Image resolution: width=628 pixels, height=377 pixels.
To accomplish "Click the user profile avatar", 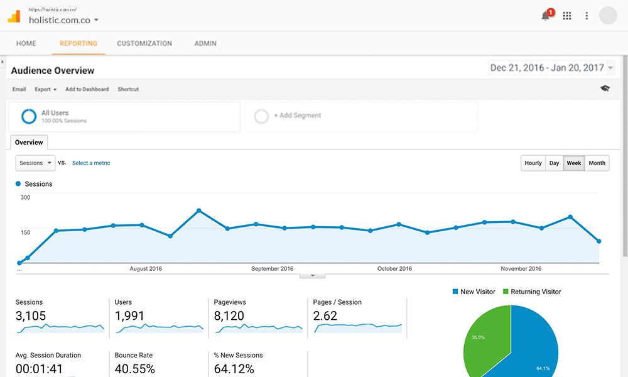I will [x=607, y=16].
